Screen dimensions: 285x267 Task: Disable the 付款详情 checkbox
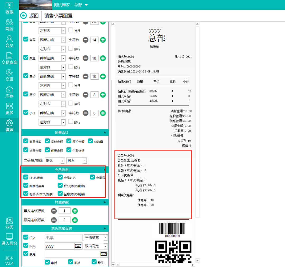(69, 150)
